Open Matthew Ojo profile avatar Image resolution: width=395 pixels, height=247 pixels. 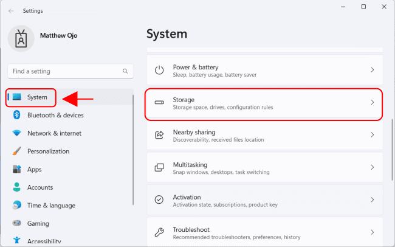21,38
